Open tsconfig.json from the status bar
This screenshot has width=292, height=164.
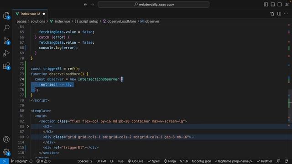(x=202, y=161)
